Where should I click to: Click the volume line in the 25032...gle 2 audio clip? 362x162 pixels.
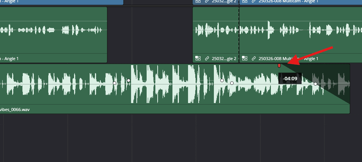point(216,21)
